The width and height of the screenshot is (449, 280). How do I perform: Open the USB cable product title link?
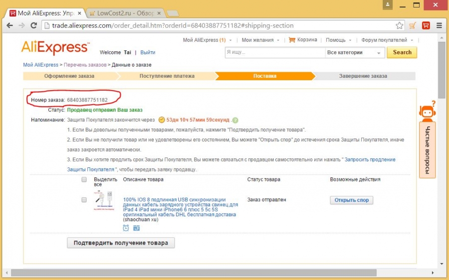click(x=181, y=207)
